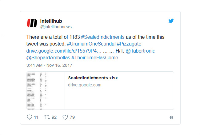The image size is (200, 135).
Task: Click the 3:41 AM Nov 16, 2017 timestamp
Action: 49,65
